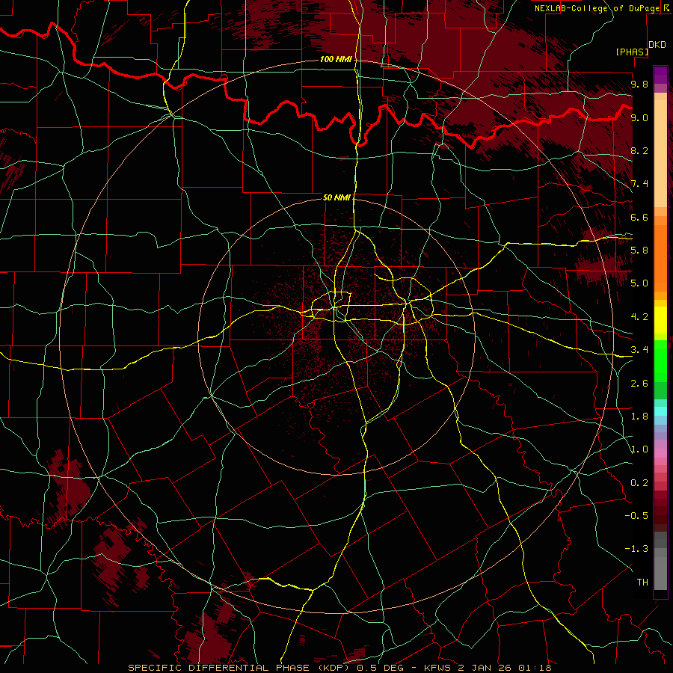Image resolution: width=673 pixels, height=673 pixels.
Task: Pick the bright green color bar segment
Action: 660,360
